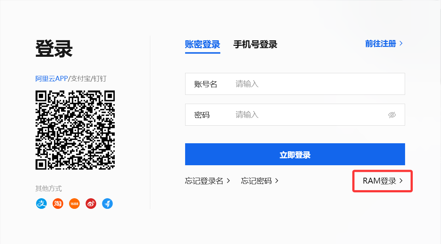Screen dimensions: 441x244
Task: Select the 1688 login icon
Action: click(x=74, y=203)
